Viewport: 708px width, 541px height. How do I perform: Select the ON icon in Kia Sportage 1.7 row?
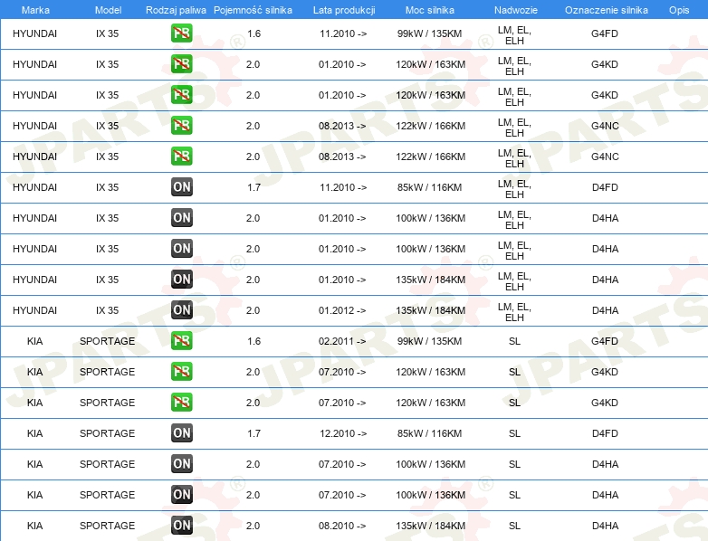(x=181, y=433)
